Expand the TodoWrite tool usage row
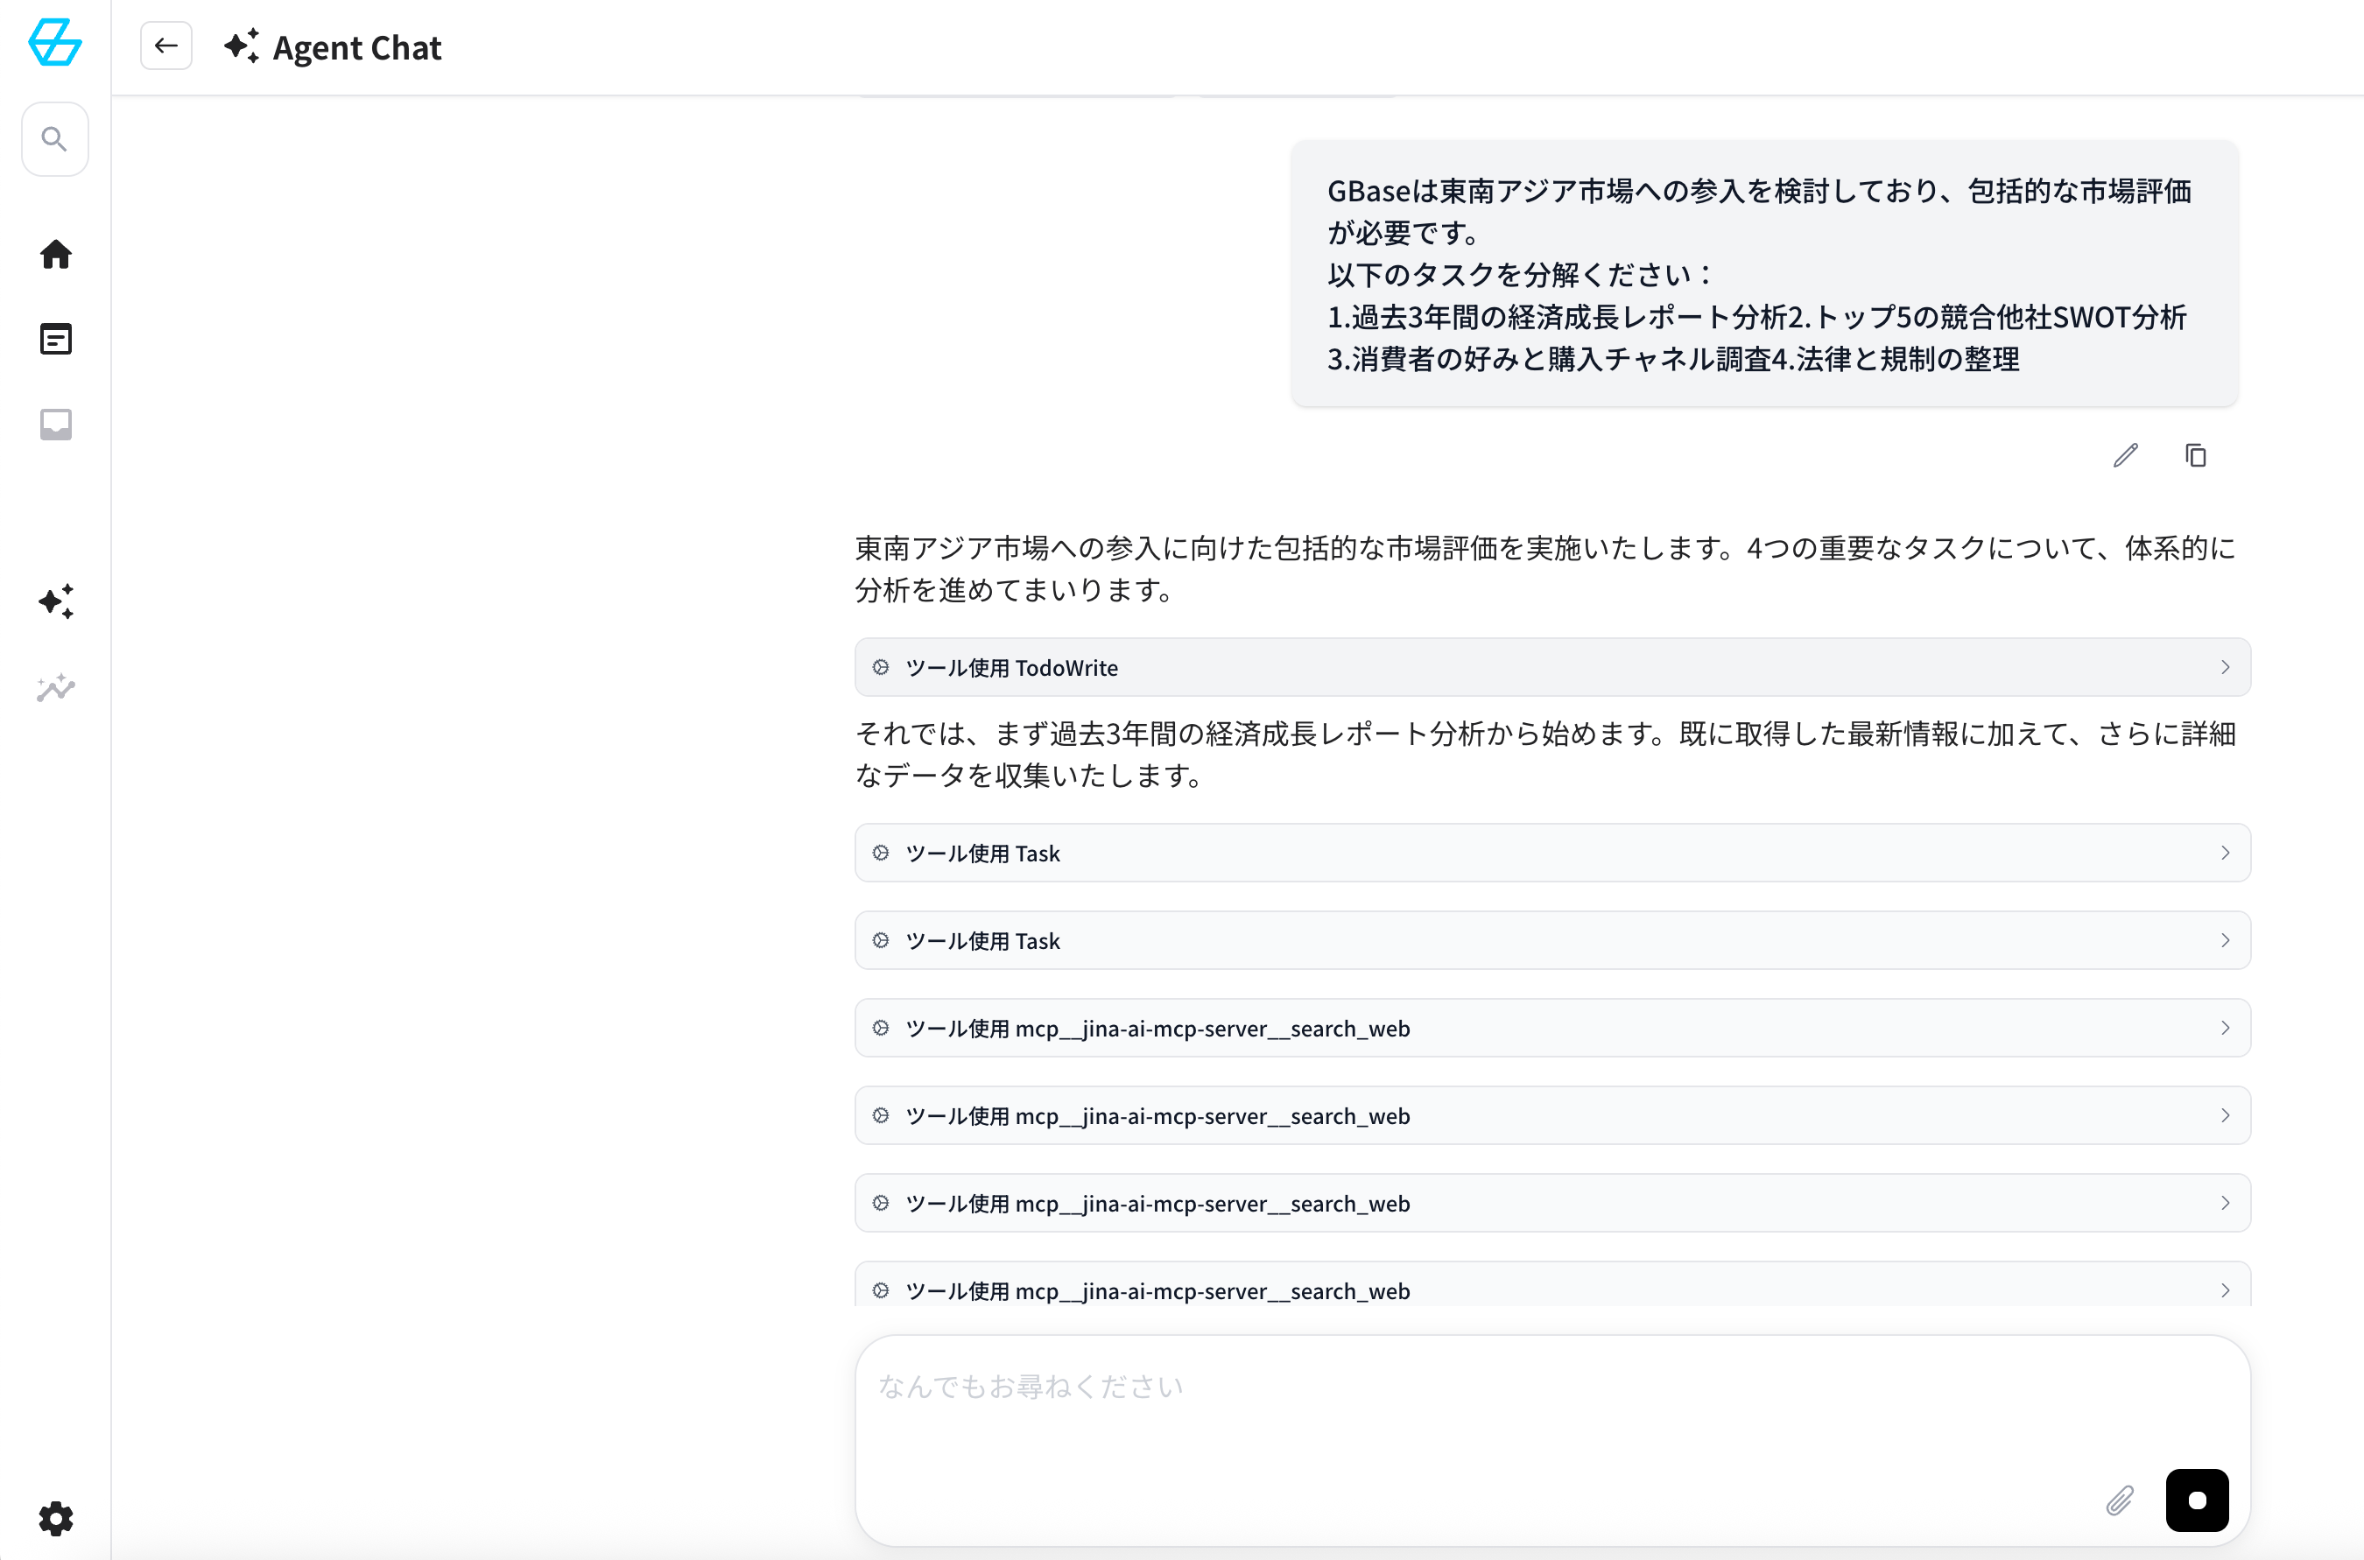2364x1560 pixels. (x=1552, y=668)
